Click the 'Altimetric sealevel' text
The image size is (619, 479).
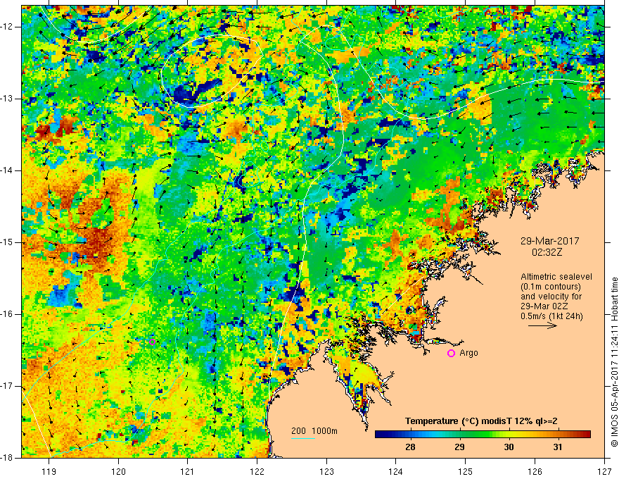coord(556,277)
